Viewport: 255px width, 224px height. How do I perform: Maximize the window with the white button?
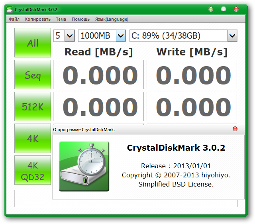click(x=224, y=9)
